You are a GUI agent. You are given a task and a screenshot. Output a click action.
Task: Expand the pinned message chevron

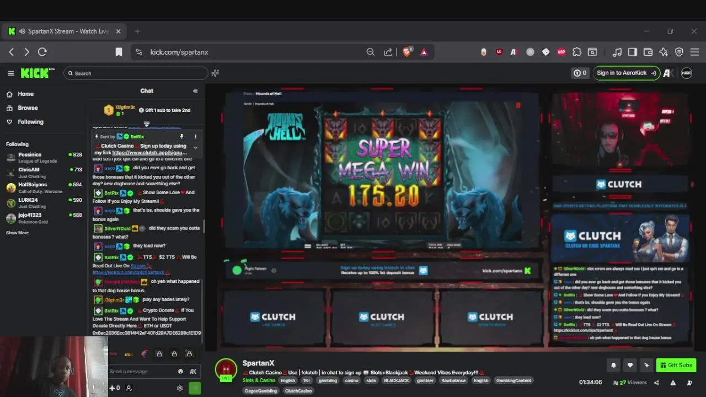point(195,148)
